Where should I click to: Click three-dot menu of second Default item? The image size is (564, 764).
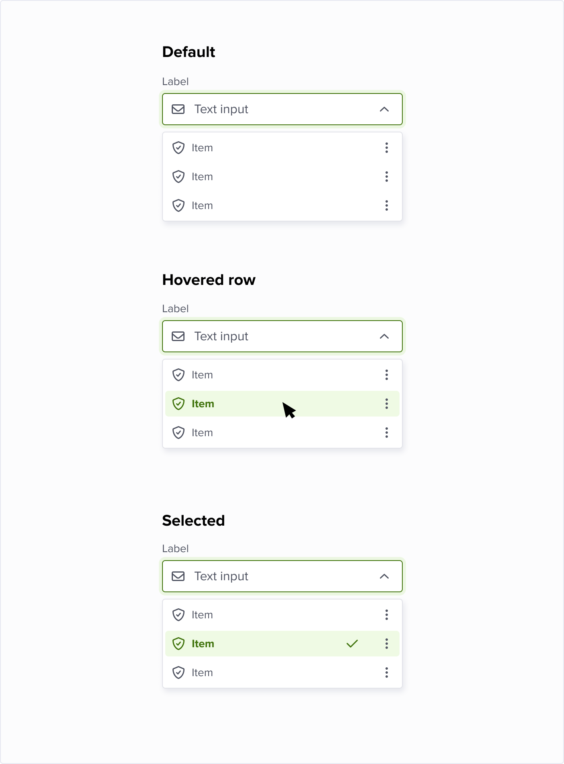tap(387, 177)
